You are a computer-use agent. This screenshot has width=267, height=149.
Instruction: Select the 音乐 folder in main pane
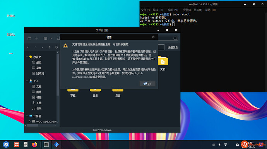(x=95, y=92)
